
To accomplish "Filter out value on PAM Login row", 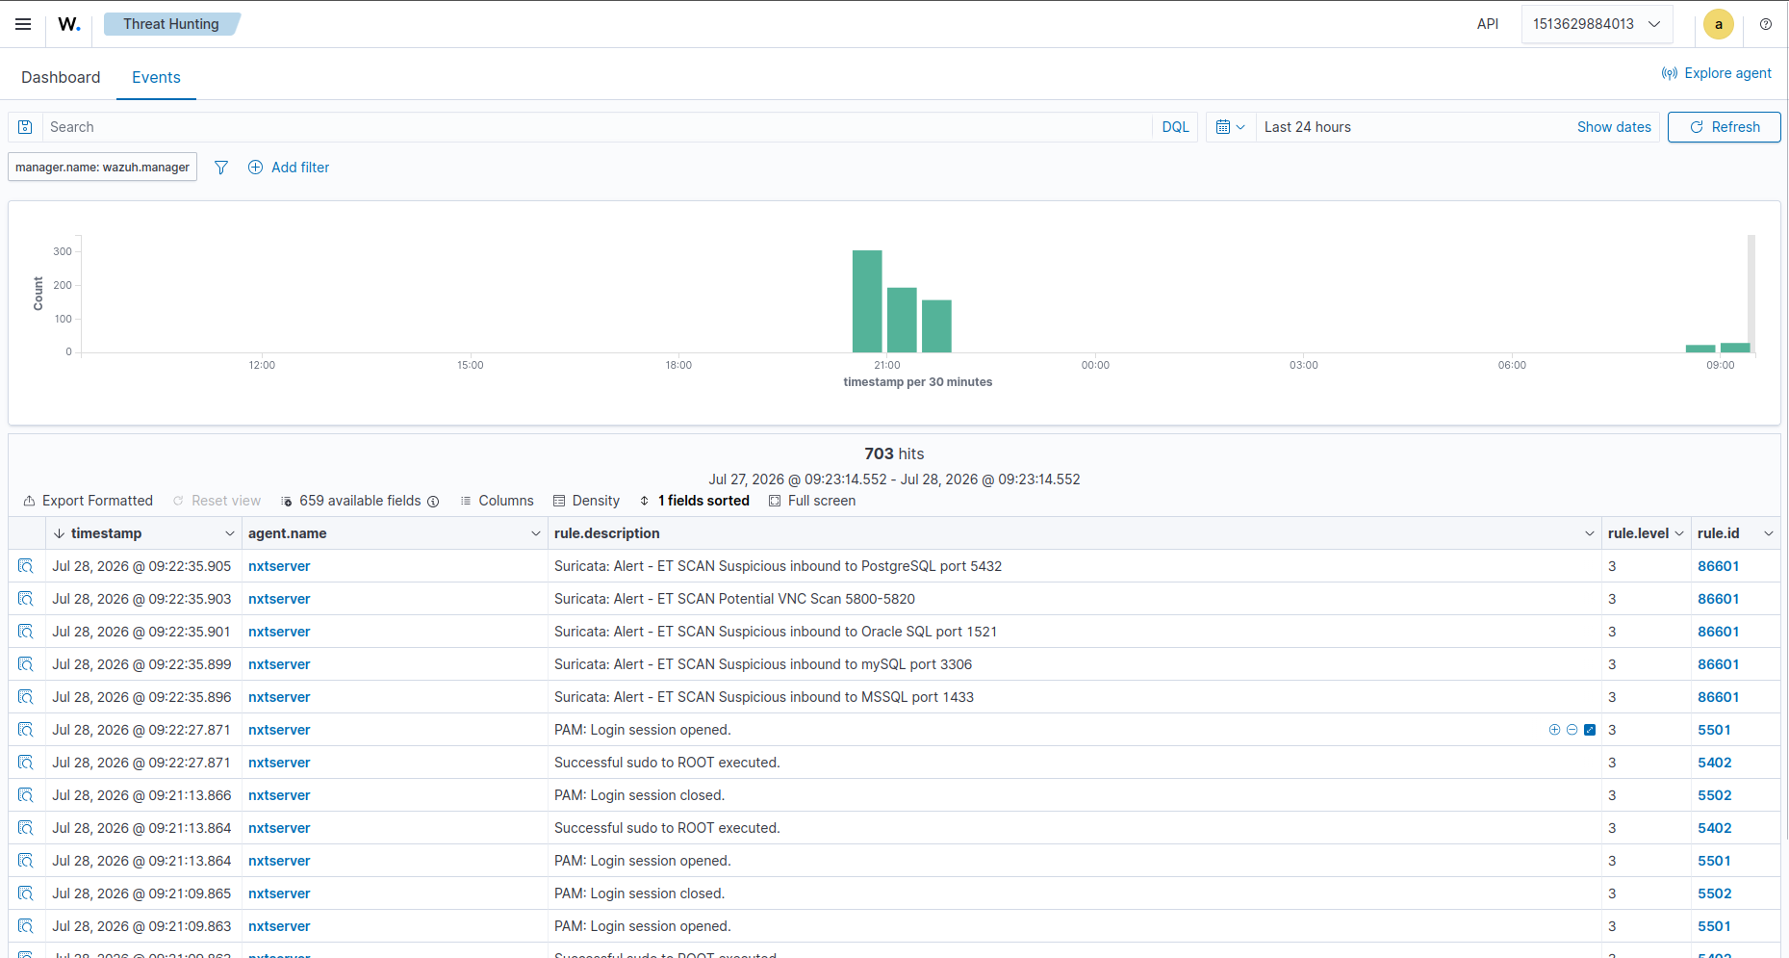I will click(x=1572, y=730).
